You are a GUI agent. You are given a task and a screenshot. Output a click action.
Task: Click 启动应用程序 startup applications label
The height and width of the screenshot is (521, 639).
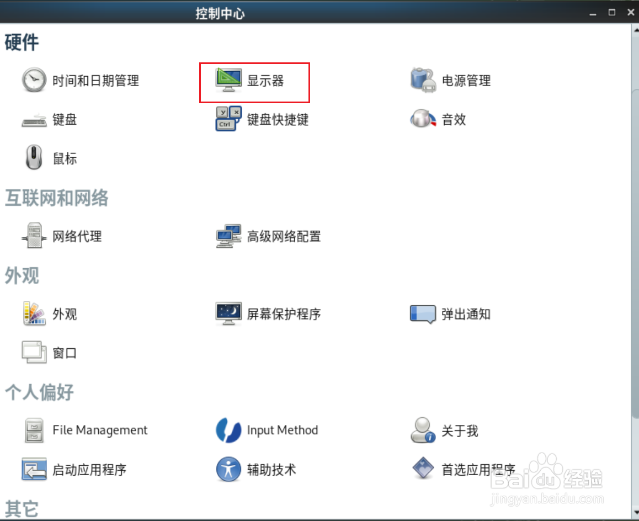point(89,470)
